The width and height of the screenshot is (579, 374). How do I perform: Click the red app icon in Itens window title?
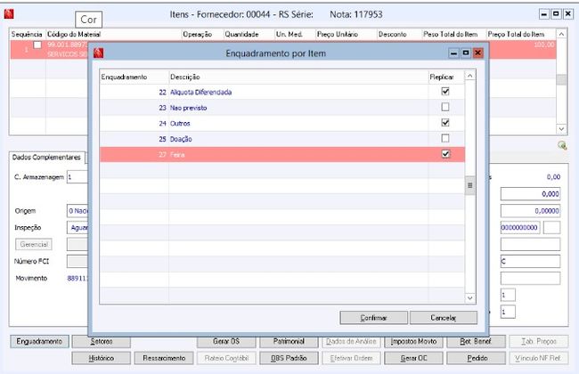point(9,14)
